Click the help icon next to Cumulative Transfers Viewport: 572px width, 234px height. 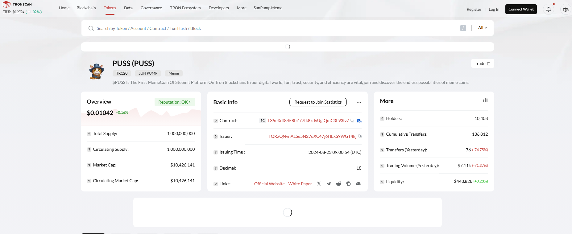[382, 134]
